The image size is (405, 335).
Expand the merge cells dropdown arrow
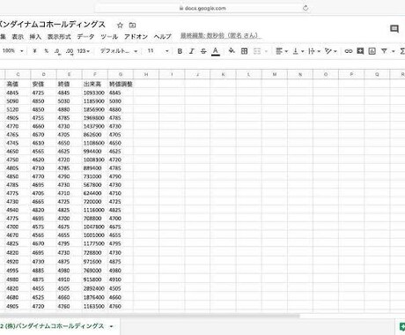point(266,51)
